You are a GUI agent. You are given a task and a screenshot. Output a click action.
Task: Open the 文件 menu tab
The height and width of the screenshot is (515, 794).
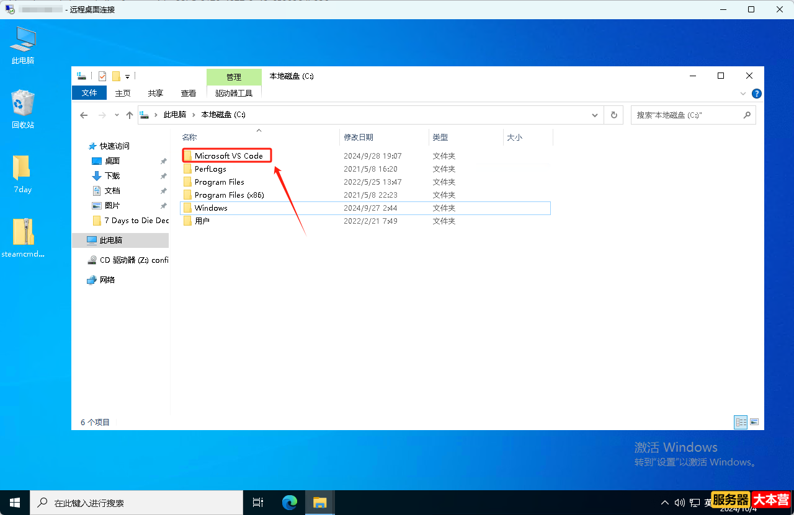[89, 93]
